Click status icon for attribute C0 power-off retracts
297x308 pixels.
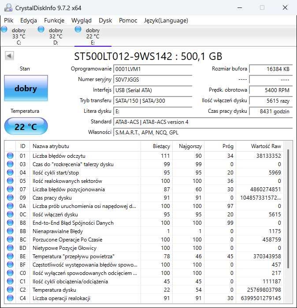pos(10,273)
